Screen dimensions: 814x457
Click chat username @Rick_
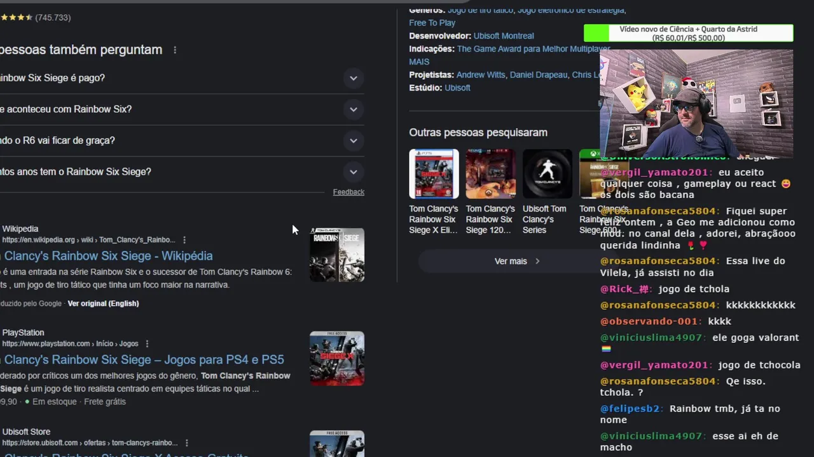pos(624,289)
